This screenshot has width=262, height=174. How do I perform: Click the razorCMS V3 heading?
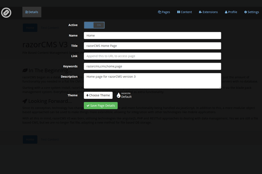tap(45, 45)
